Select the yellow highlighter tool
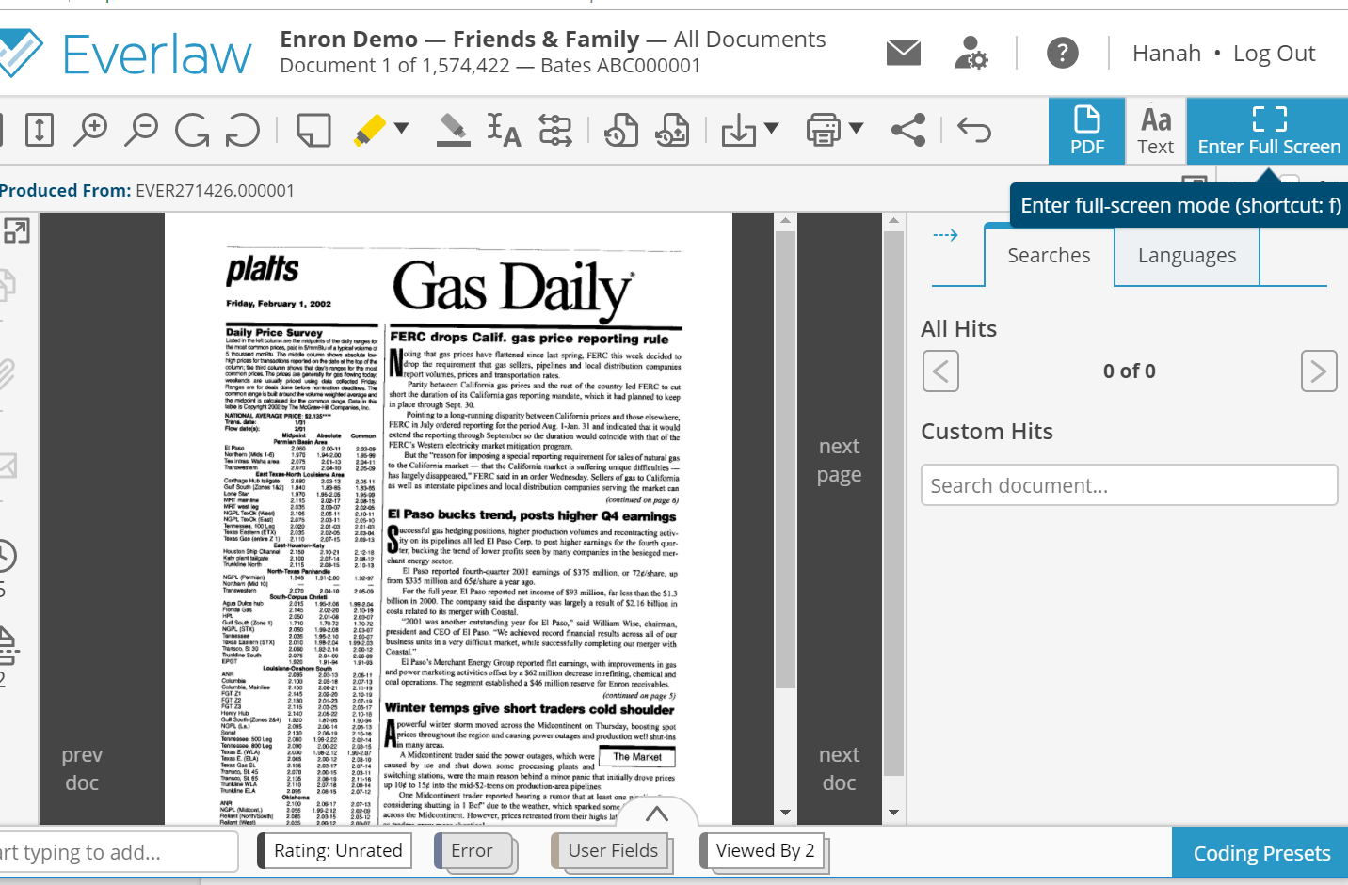The height and width of the screenshot is (885, 1348). [370, 130]
